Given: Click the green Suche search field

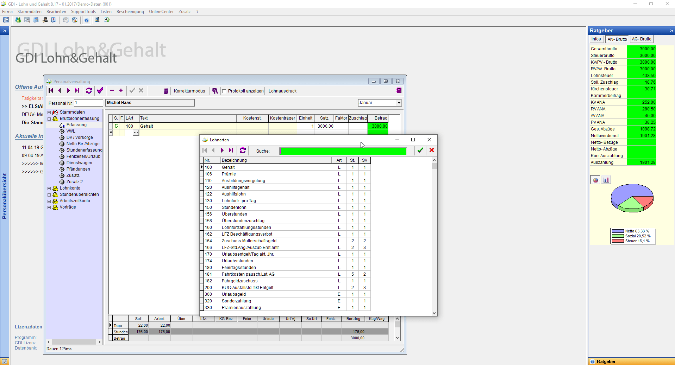Looking at the screenshot, I should click(343, 151).
